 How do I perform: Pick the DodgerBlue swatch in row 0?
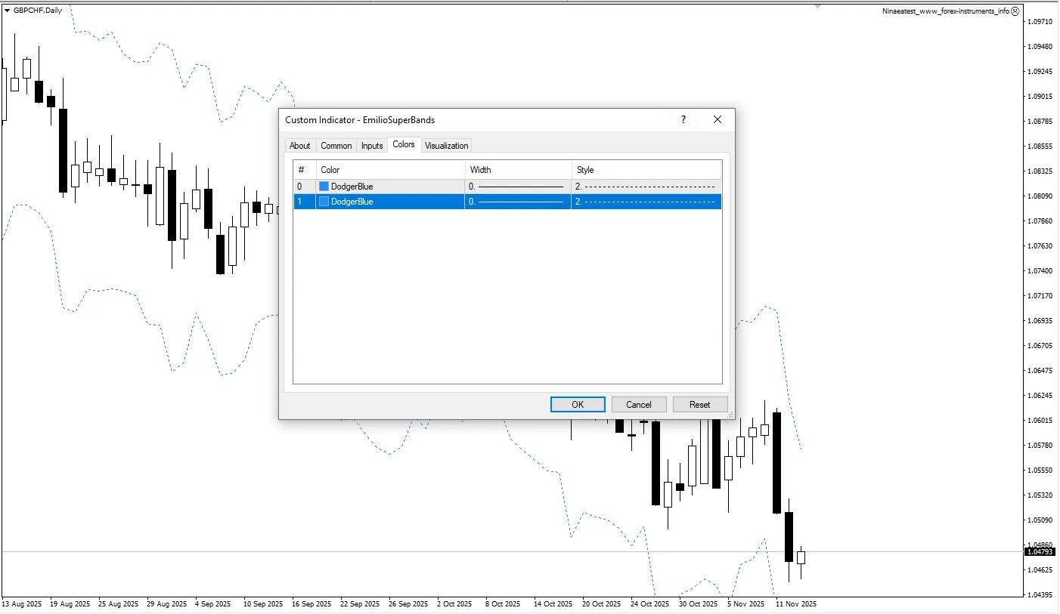324,187
